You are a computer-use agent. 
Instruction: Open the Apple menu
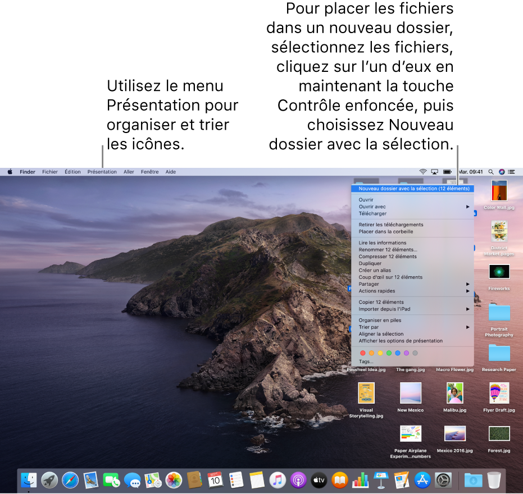10,172
